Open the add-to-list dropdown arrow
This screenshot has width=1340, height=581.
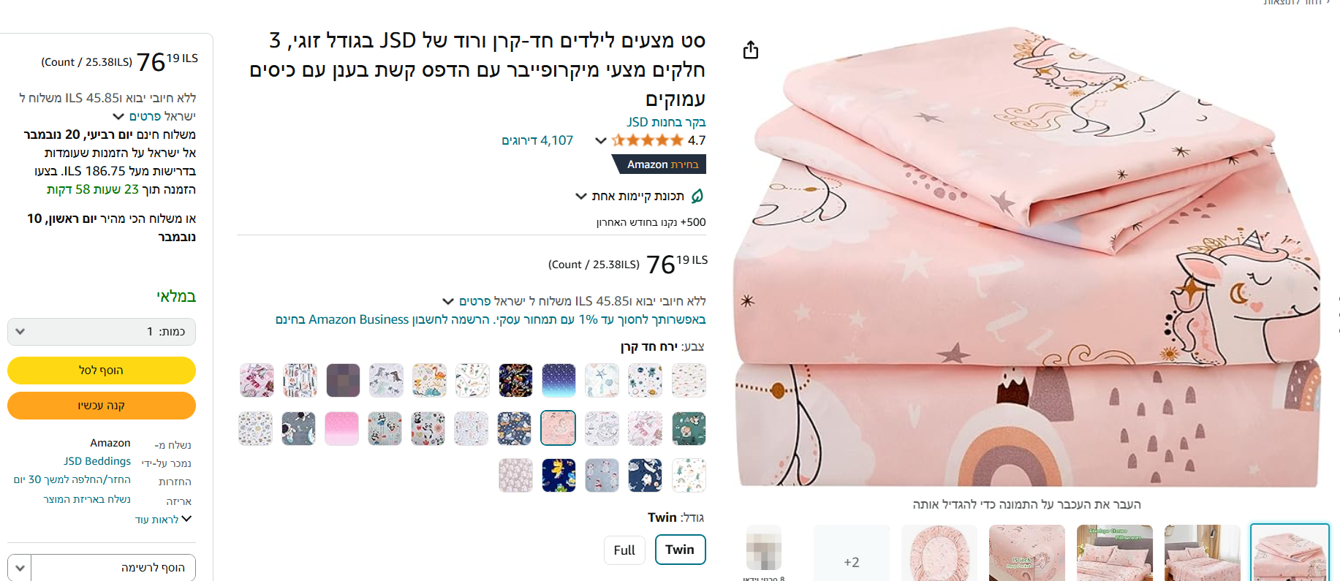point(20,568)
